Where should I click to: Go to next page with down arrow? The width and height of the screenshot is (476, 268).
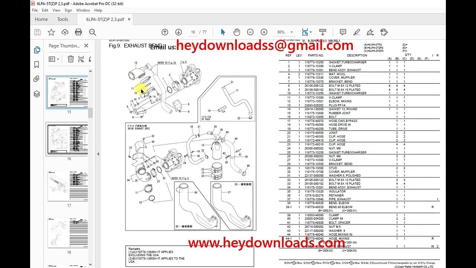178,32
